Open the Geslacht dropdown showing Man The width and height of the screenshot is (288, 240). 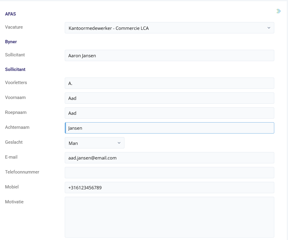tap(95, 143)
